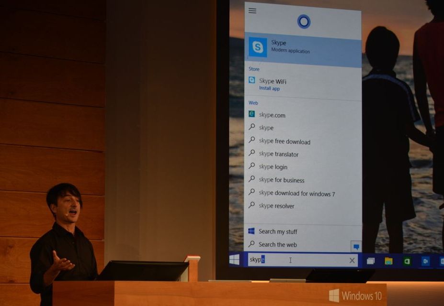Click magnifier icon beside 'skype for business'
Viewport: 444px width, 306px height.
pyautogui.click(x=251, y=179)
